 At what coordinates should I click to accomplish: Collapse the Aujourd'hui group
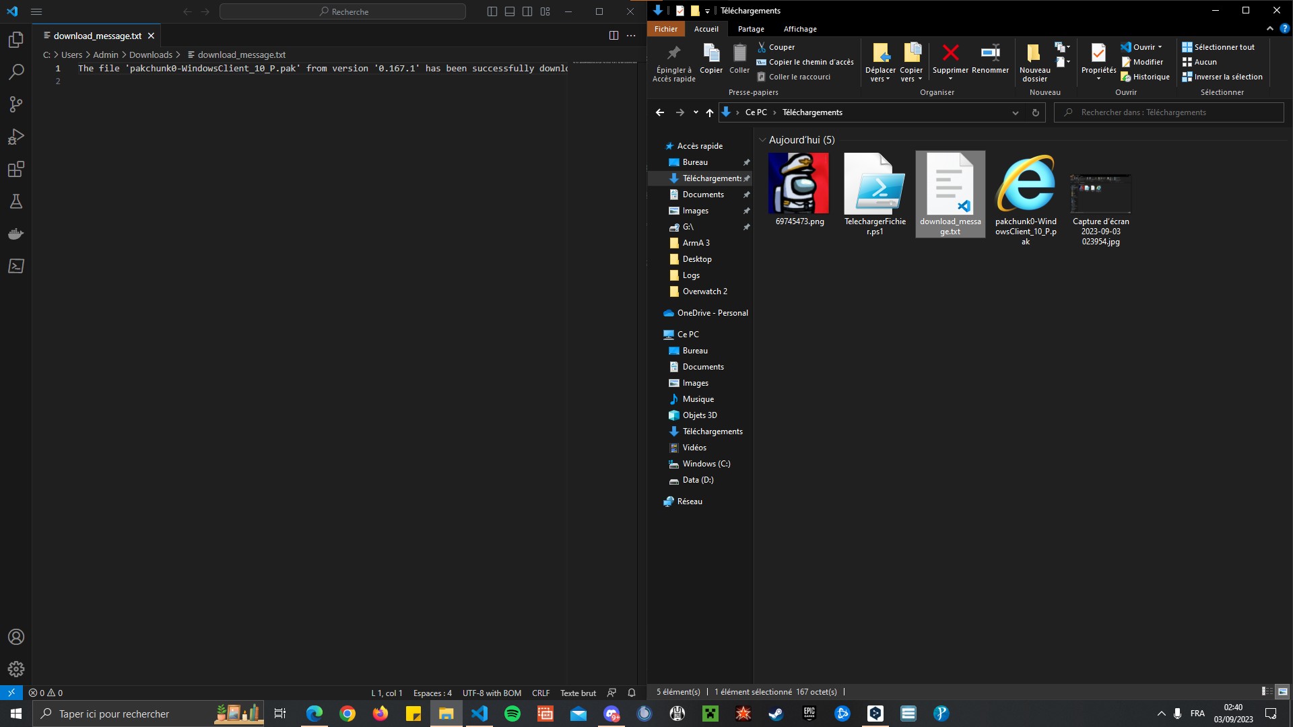[x=762, y=140]
